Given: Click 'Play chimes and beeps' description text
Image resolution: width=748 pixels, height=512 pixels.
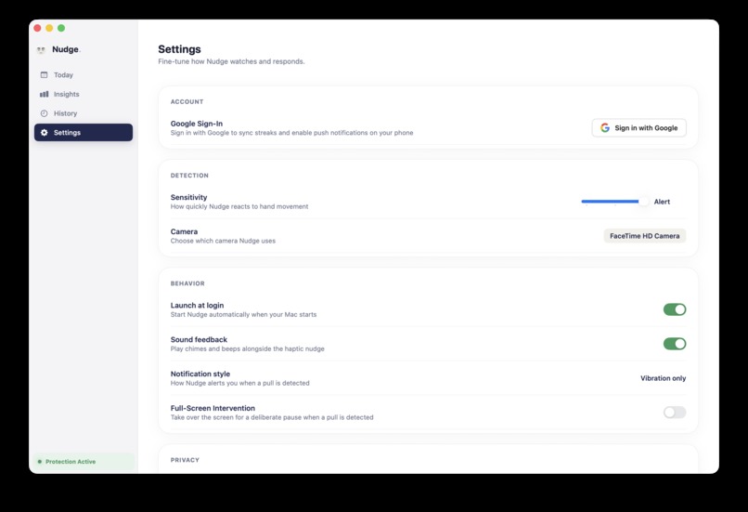Looking at the screenshot, I should pyautogui.click(x=247, y=348).
